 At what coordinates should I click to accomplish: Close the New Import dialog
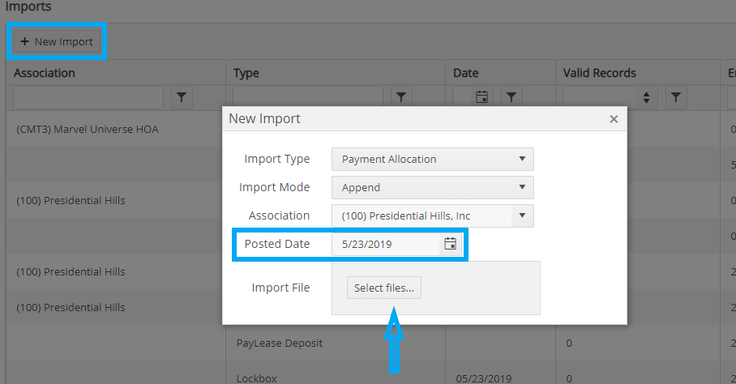coord(614,119)
